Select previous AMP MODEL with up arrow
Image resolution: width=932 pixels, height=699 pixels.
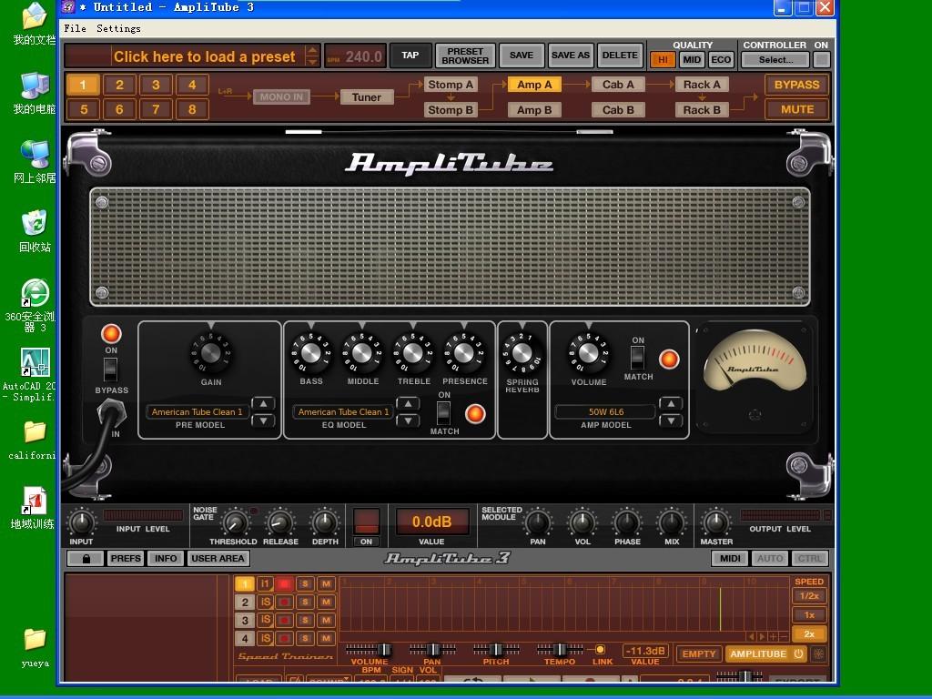coord(671,403)
